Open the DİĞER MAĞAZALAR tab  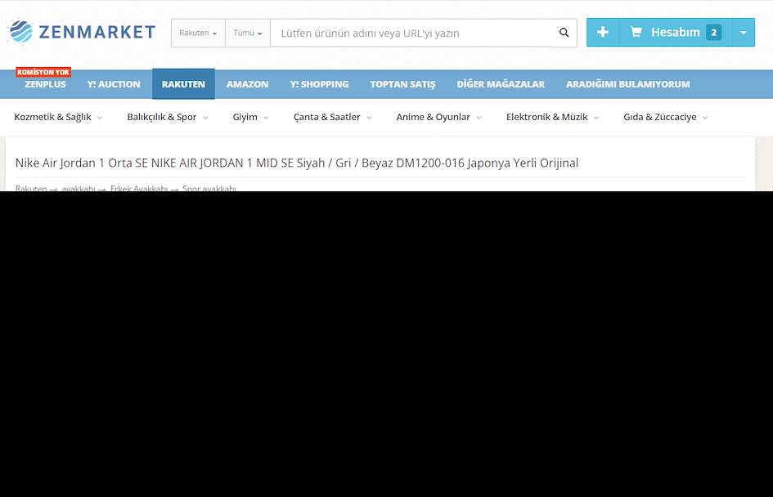coord(501,84)
